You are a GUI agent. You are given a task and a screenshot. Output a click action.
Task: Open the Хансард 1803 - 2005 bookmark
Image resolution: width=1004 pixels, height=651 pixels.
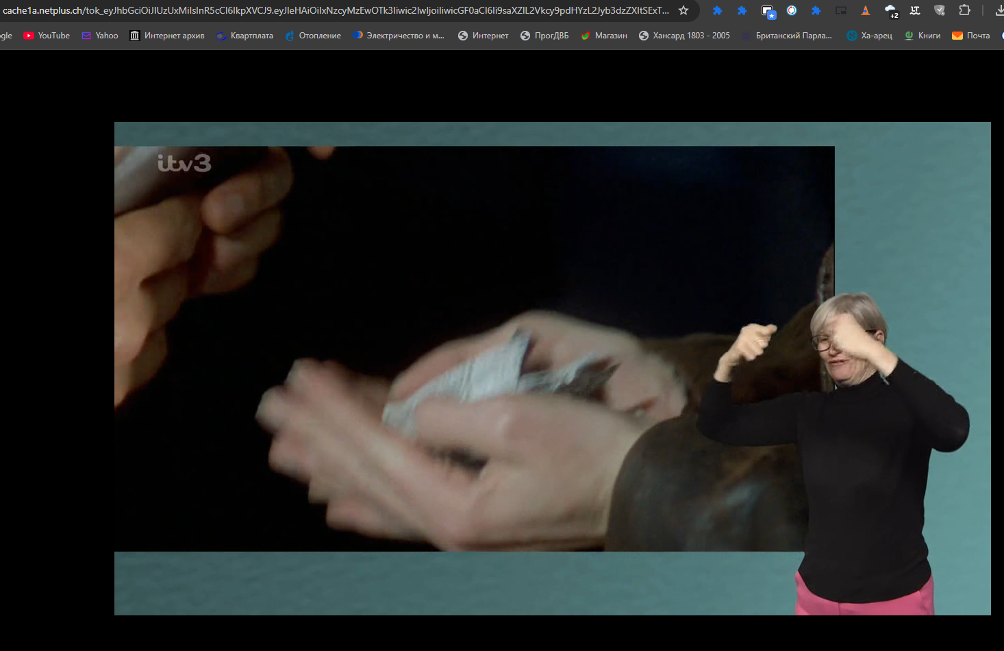[x=684, y=36]
